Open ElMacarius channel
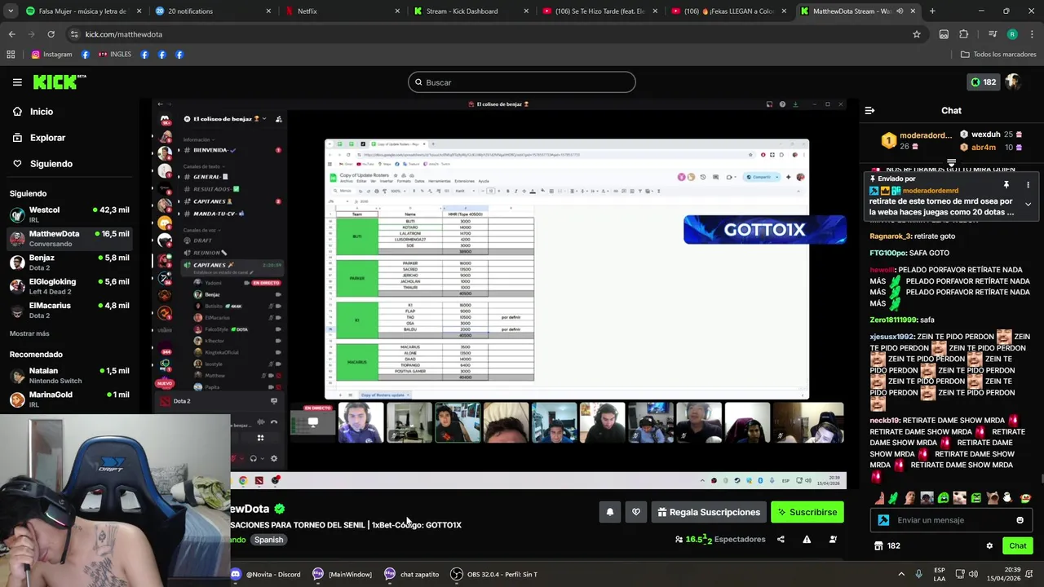 69,310
